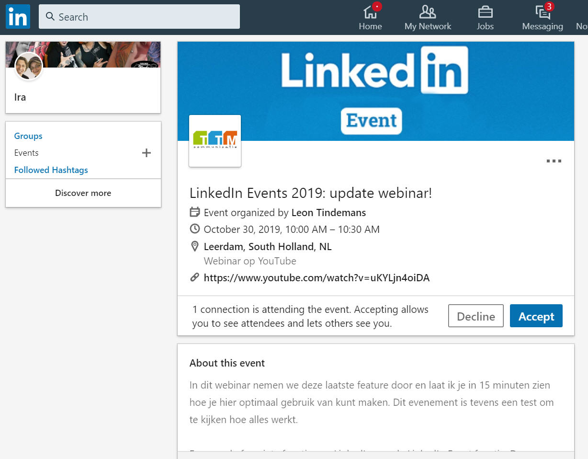Open the Groups link in sidebar
Screen dimensions: 588x459
(x=28, y=136)
